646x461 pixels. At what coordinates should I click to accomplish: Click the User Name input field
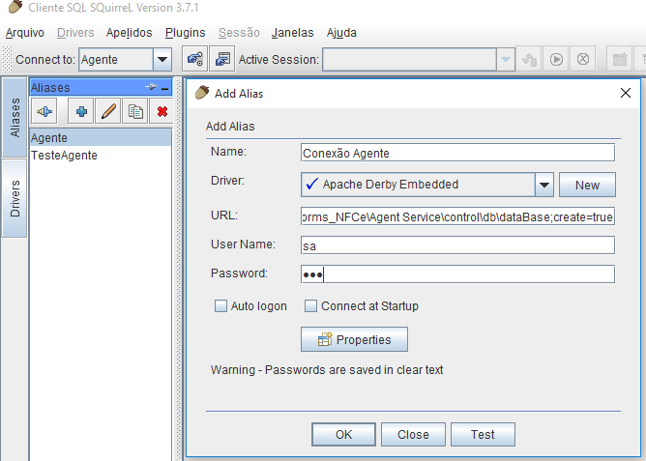pyautogui.click(x=457, y=245)
